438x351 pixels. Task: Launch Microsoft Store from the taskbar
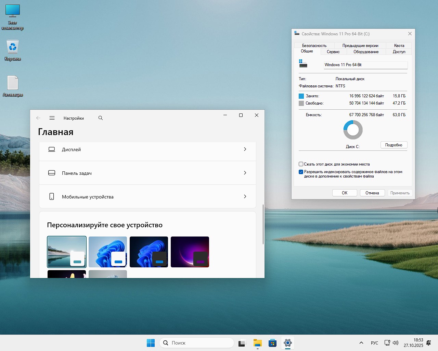click(x=272, y=343)
